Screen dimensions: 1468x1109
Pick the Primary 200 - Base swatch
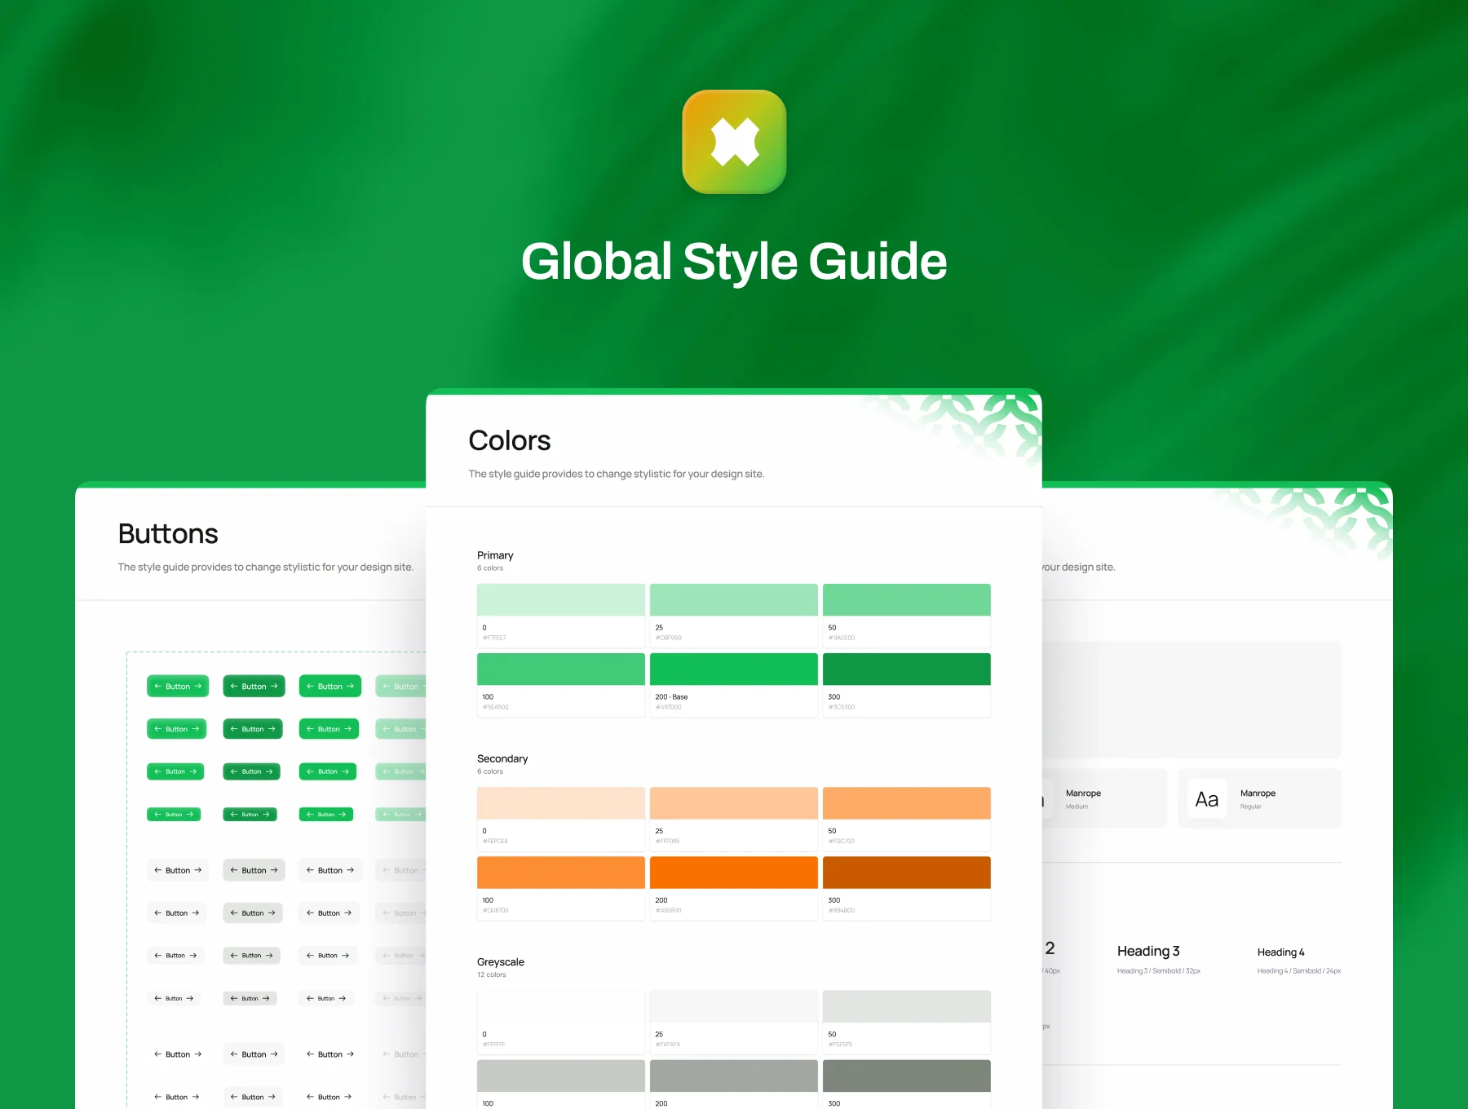pyautogui.click(x=734, y=669)
